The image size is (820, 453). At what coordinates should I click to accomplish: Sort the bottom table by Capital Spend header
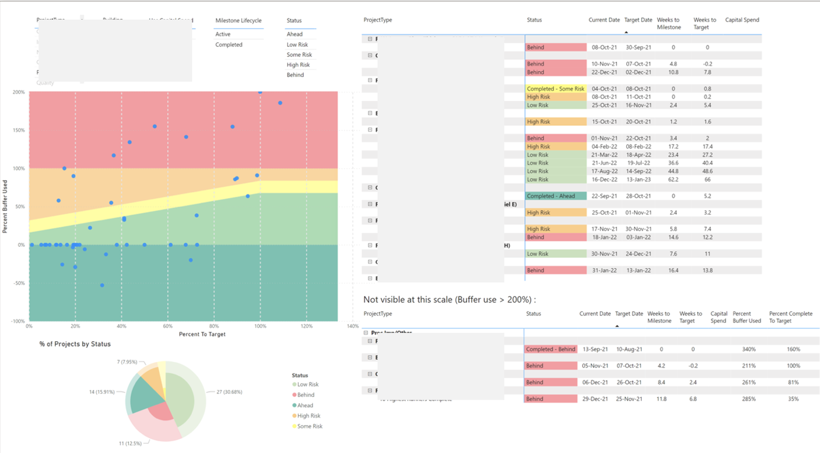click(719, 317)
